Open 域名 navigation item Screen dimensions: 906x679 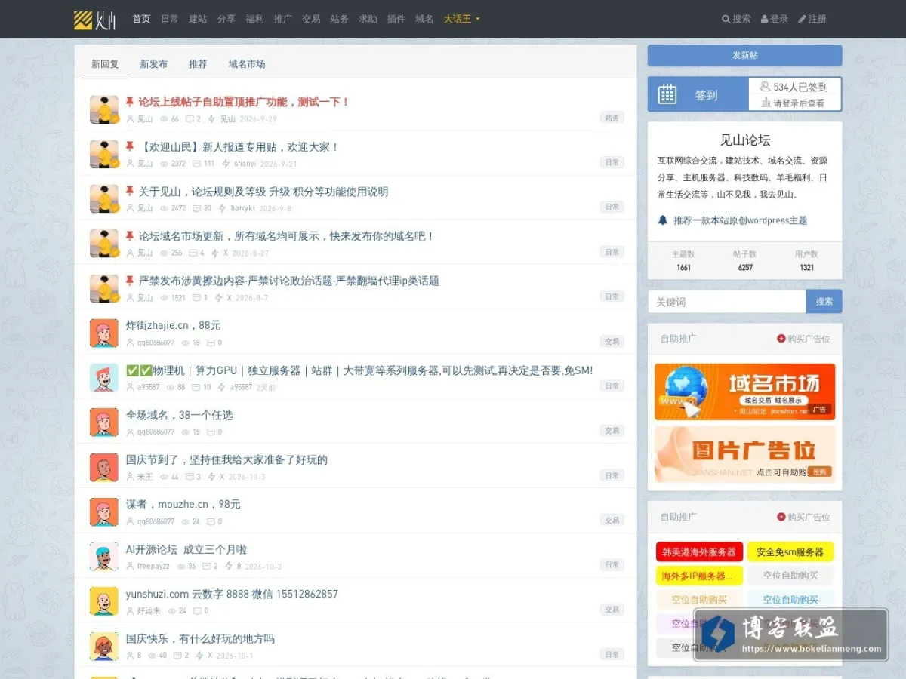pyautogui.click(x=424, y=19)
